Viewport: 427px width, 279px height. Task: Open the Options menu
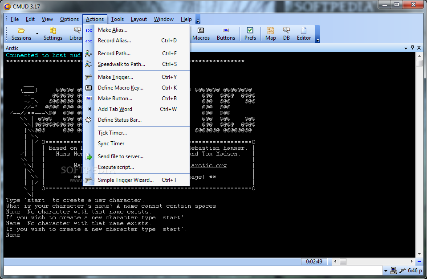tap(69, 19)
